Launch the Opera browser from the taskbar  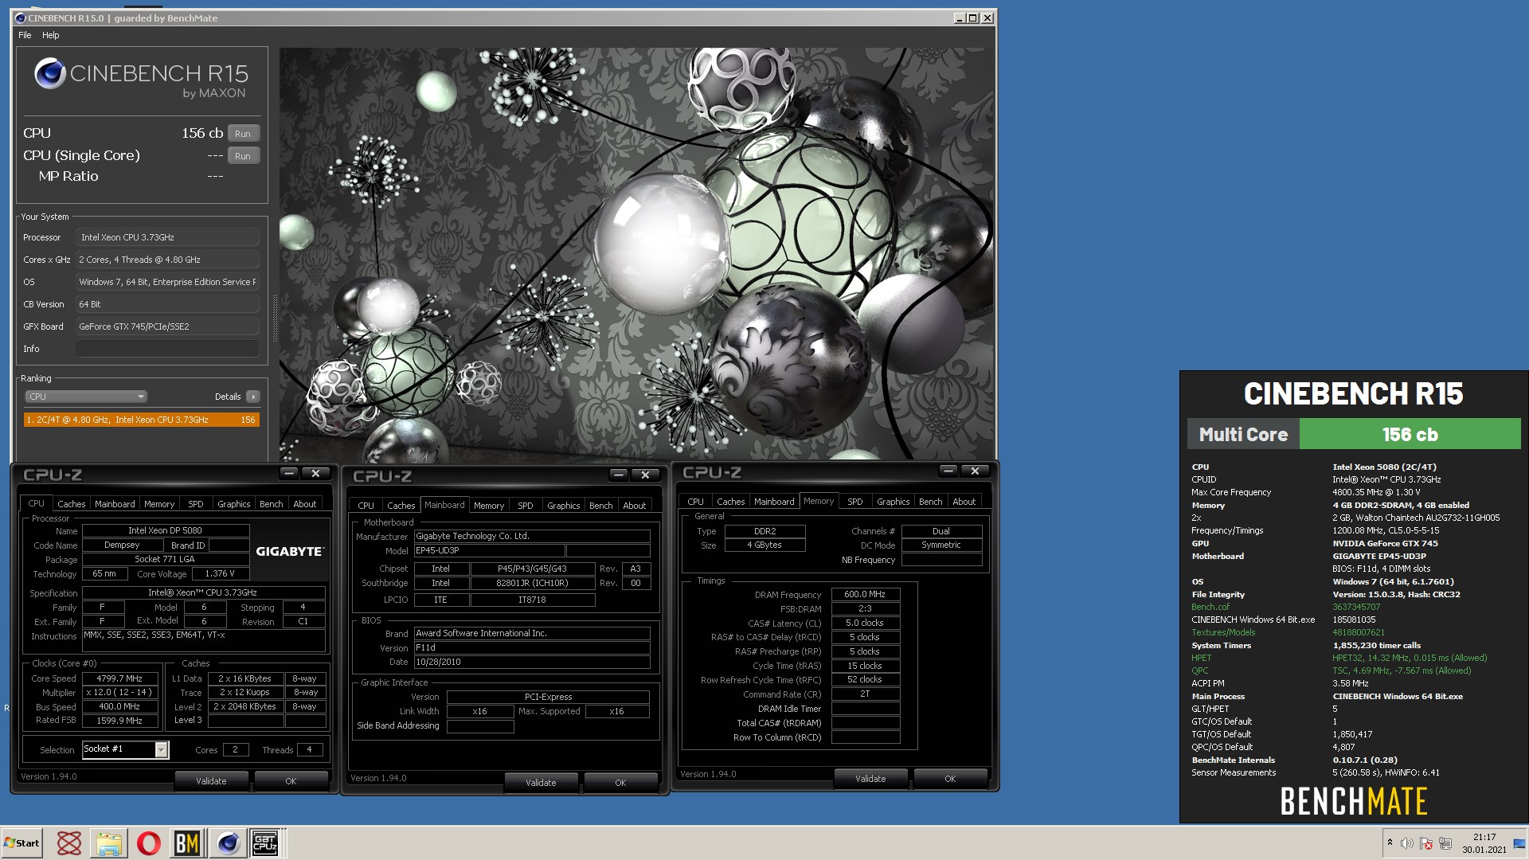tap(148, 842)
